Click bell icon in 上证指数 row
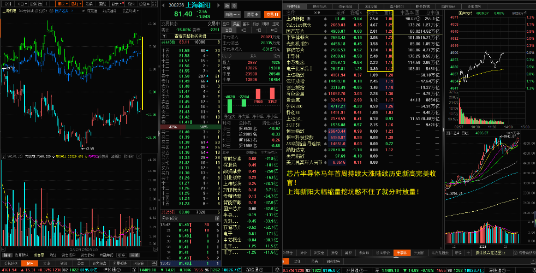Image resolution: width=536 pixels, height=273 pixels. (325, 75)
